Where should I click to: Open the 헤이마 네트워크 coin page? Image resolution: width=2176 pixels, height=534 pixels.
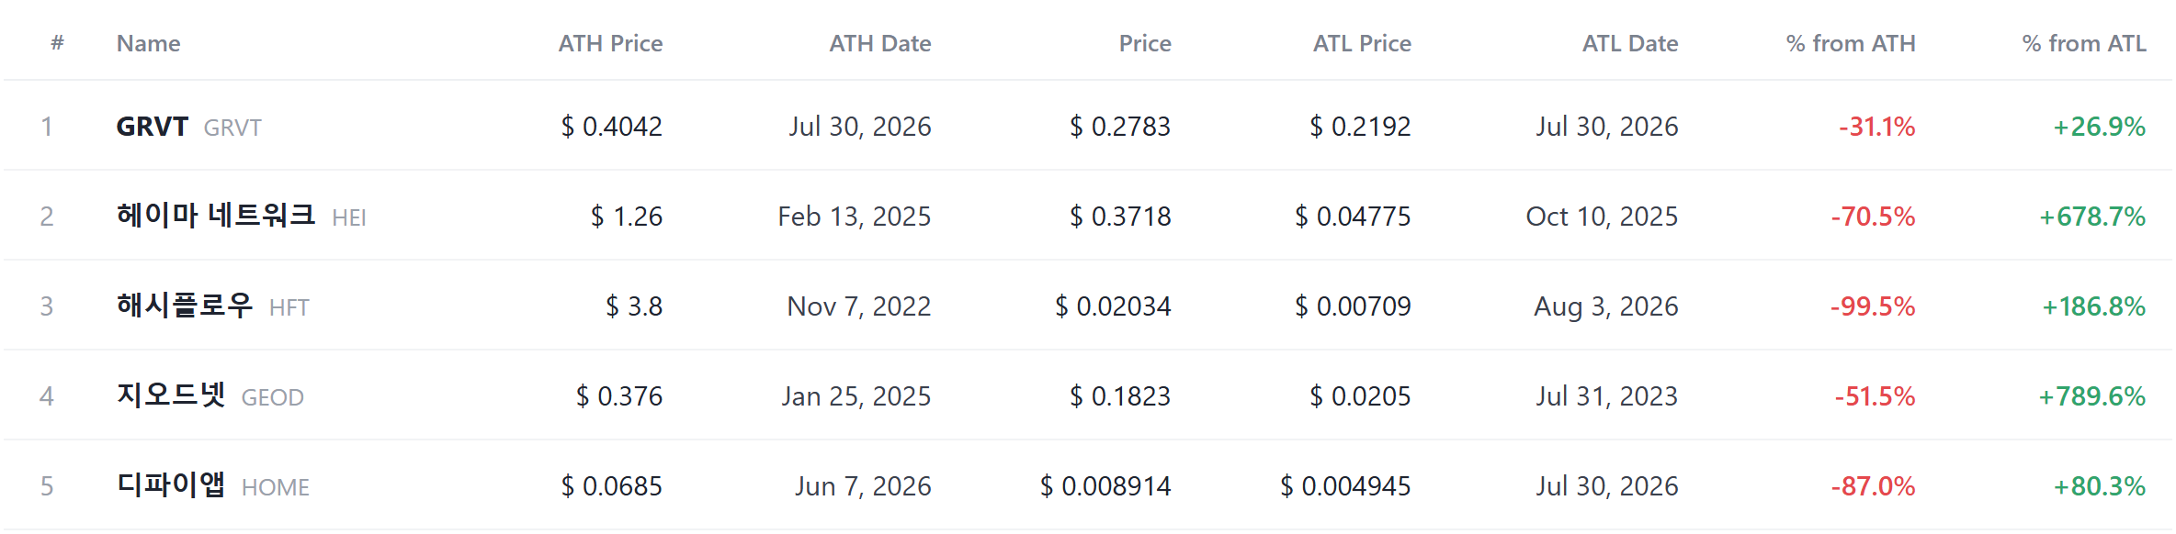pos(216,216)
